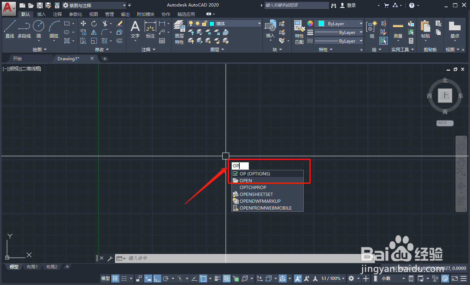
Task: Click the quick calculator icon
Action: point(411,41)
